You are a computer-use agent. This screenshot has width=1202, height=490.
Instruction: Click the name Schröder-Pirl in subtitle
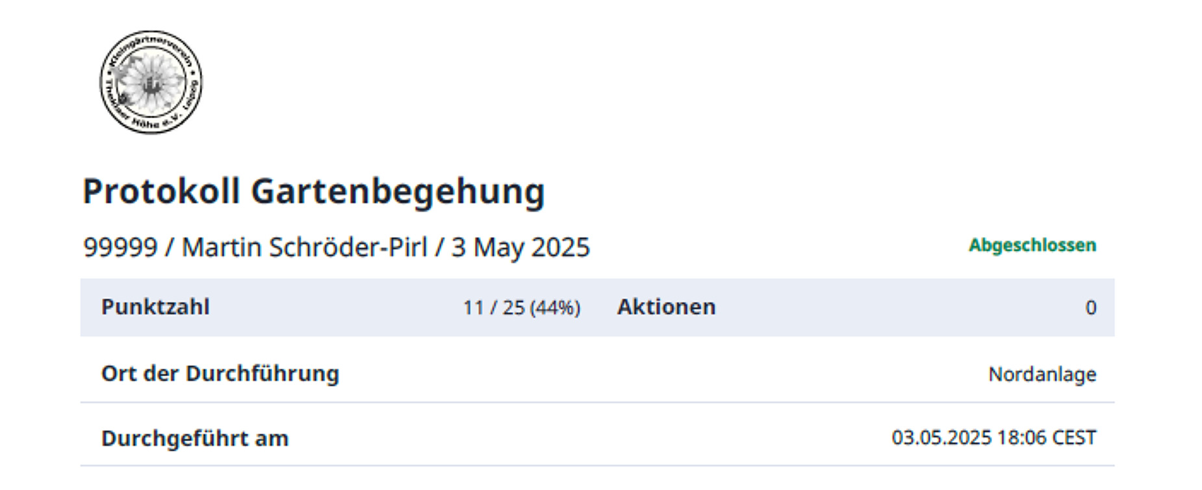tap(348, 248)
